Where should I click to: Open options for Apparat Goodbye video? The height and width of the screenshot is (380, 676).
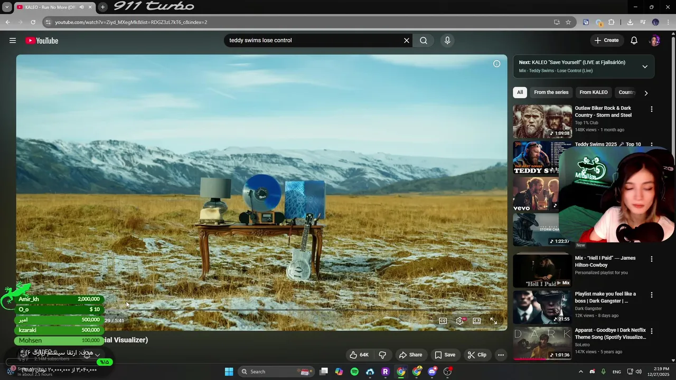(x=651, y=331)
